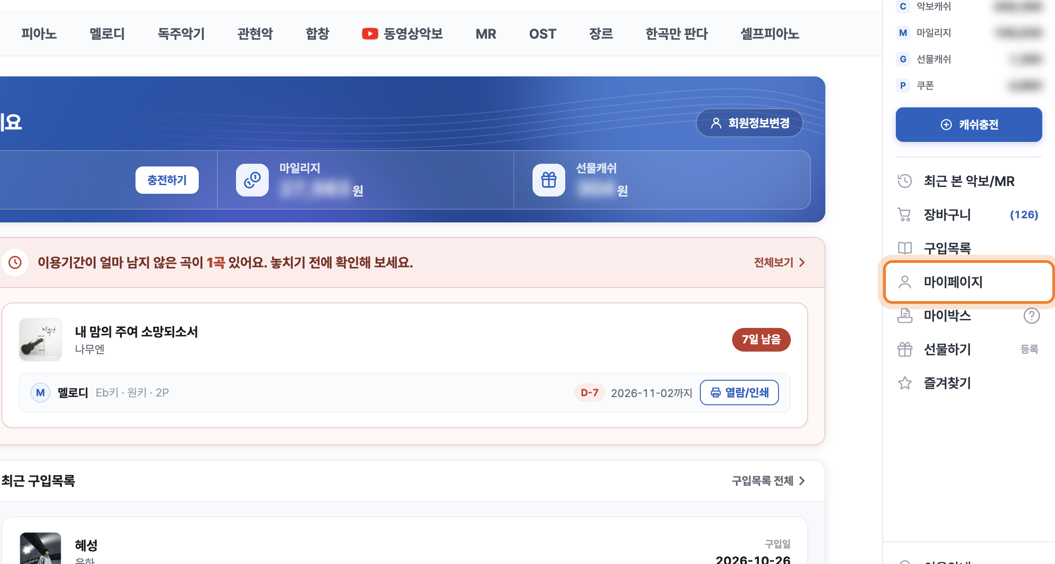Click the YouTube icon beside 동영상악보
Screen dimensions: 1055x564
(370, 34)
